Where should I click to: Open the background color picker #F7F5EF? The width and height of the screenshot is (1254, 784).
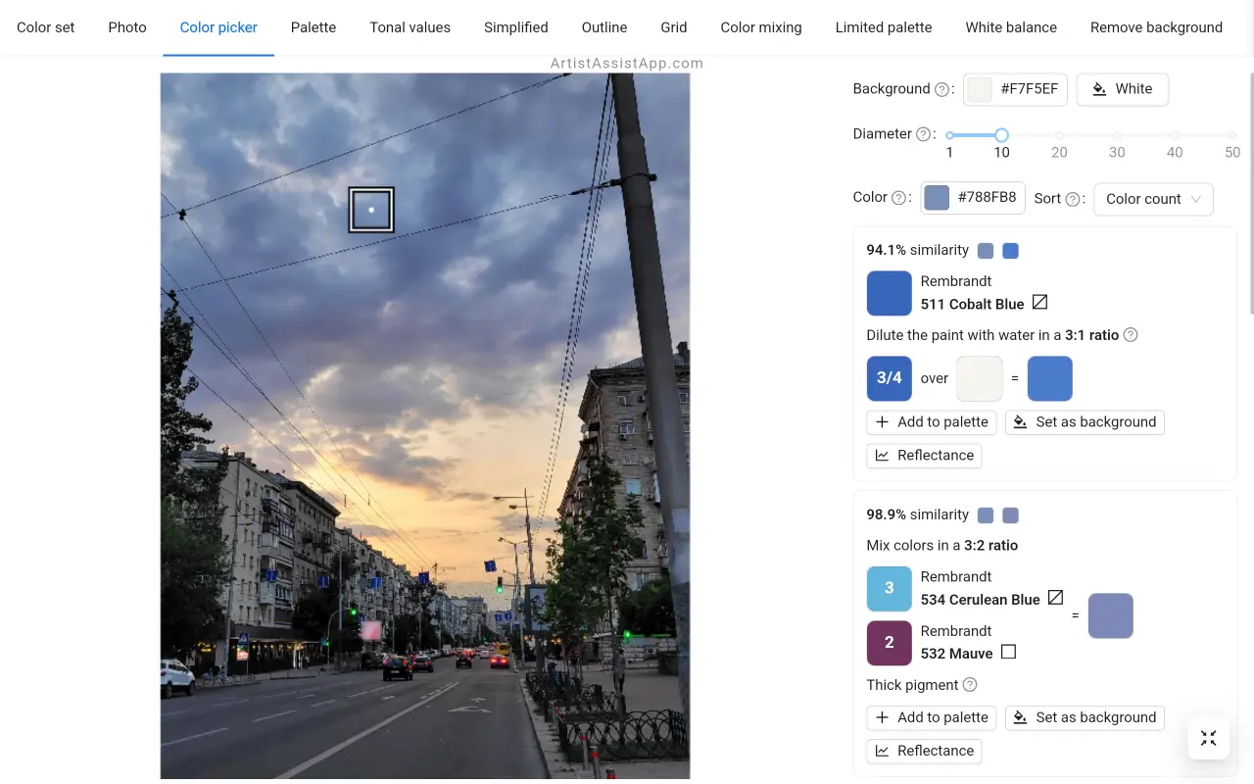pos(1015,89)
